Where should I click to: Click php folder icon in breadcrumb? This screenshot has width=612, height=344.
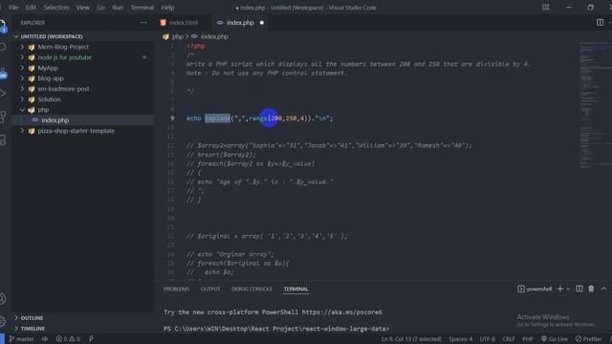tap(165, 36)
